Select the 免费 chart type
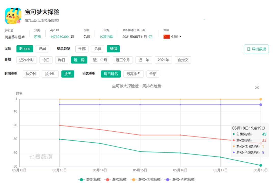The height and width of the screenshot is (185, 275). 98,49
